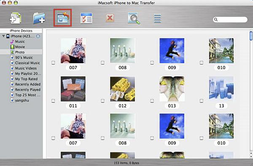253x166 pixels.
Task: Tick the checkbox for photo 13
Action: tap(202, 101)
